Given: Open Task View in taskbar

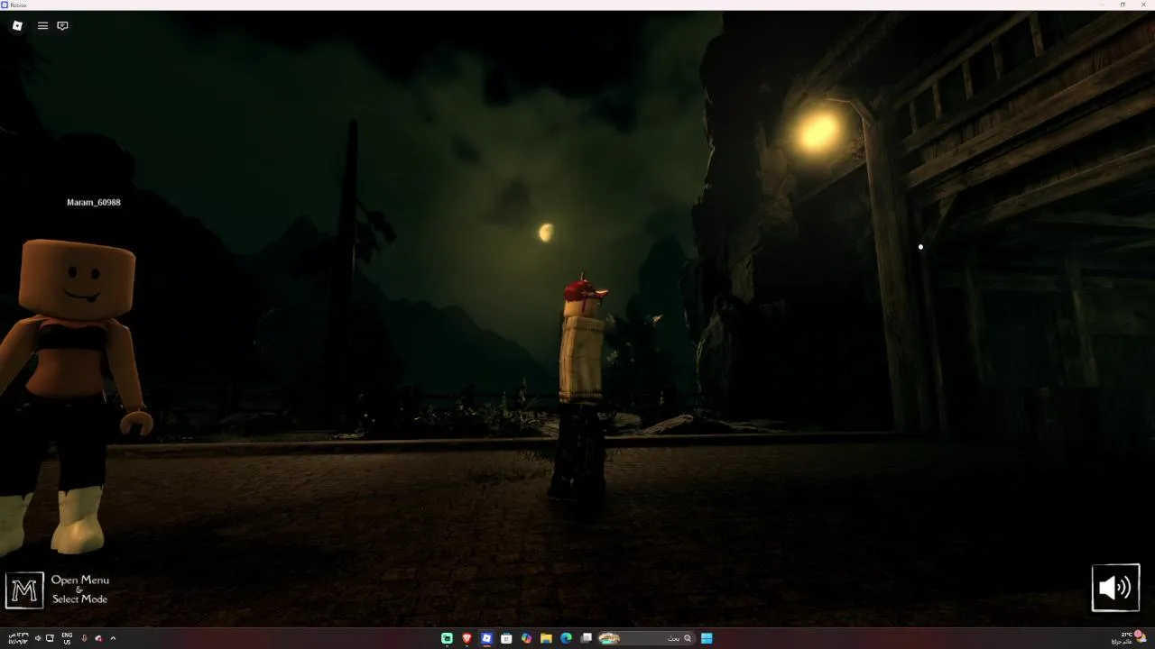Looking at the screenshot, I should (586, 638).
